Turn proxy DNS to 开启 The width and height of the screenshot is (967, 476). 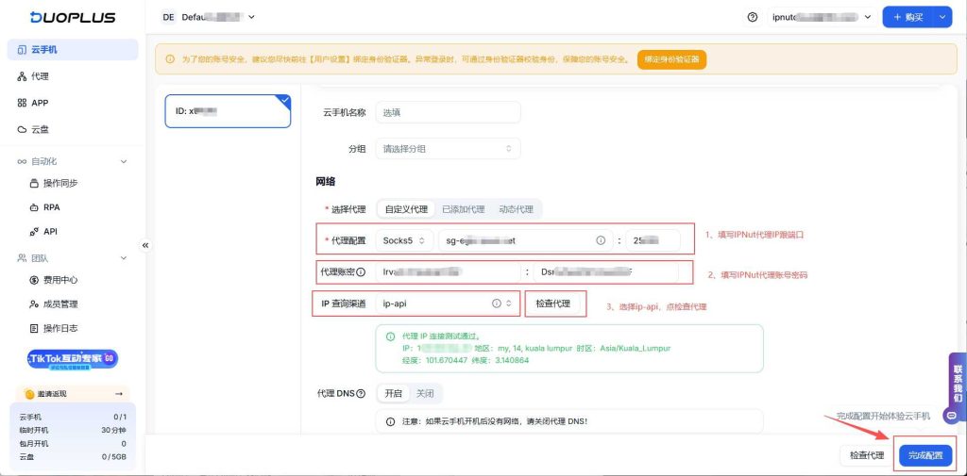click(x=393, y=393)
